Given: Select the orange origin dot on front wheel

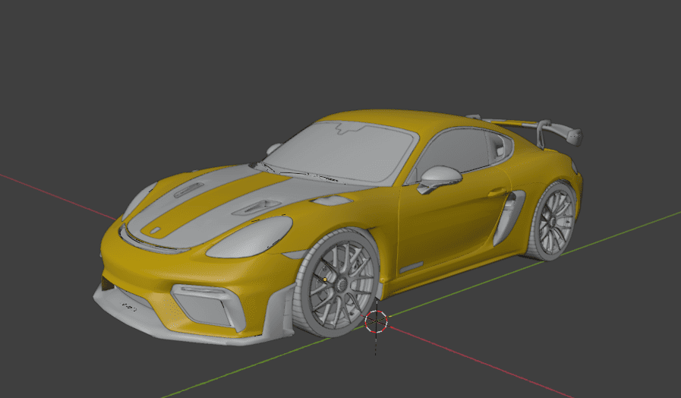Looking at the screenshot, I should pos(325,280).
